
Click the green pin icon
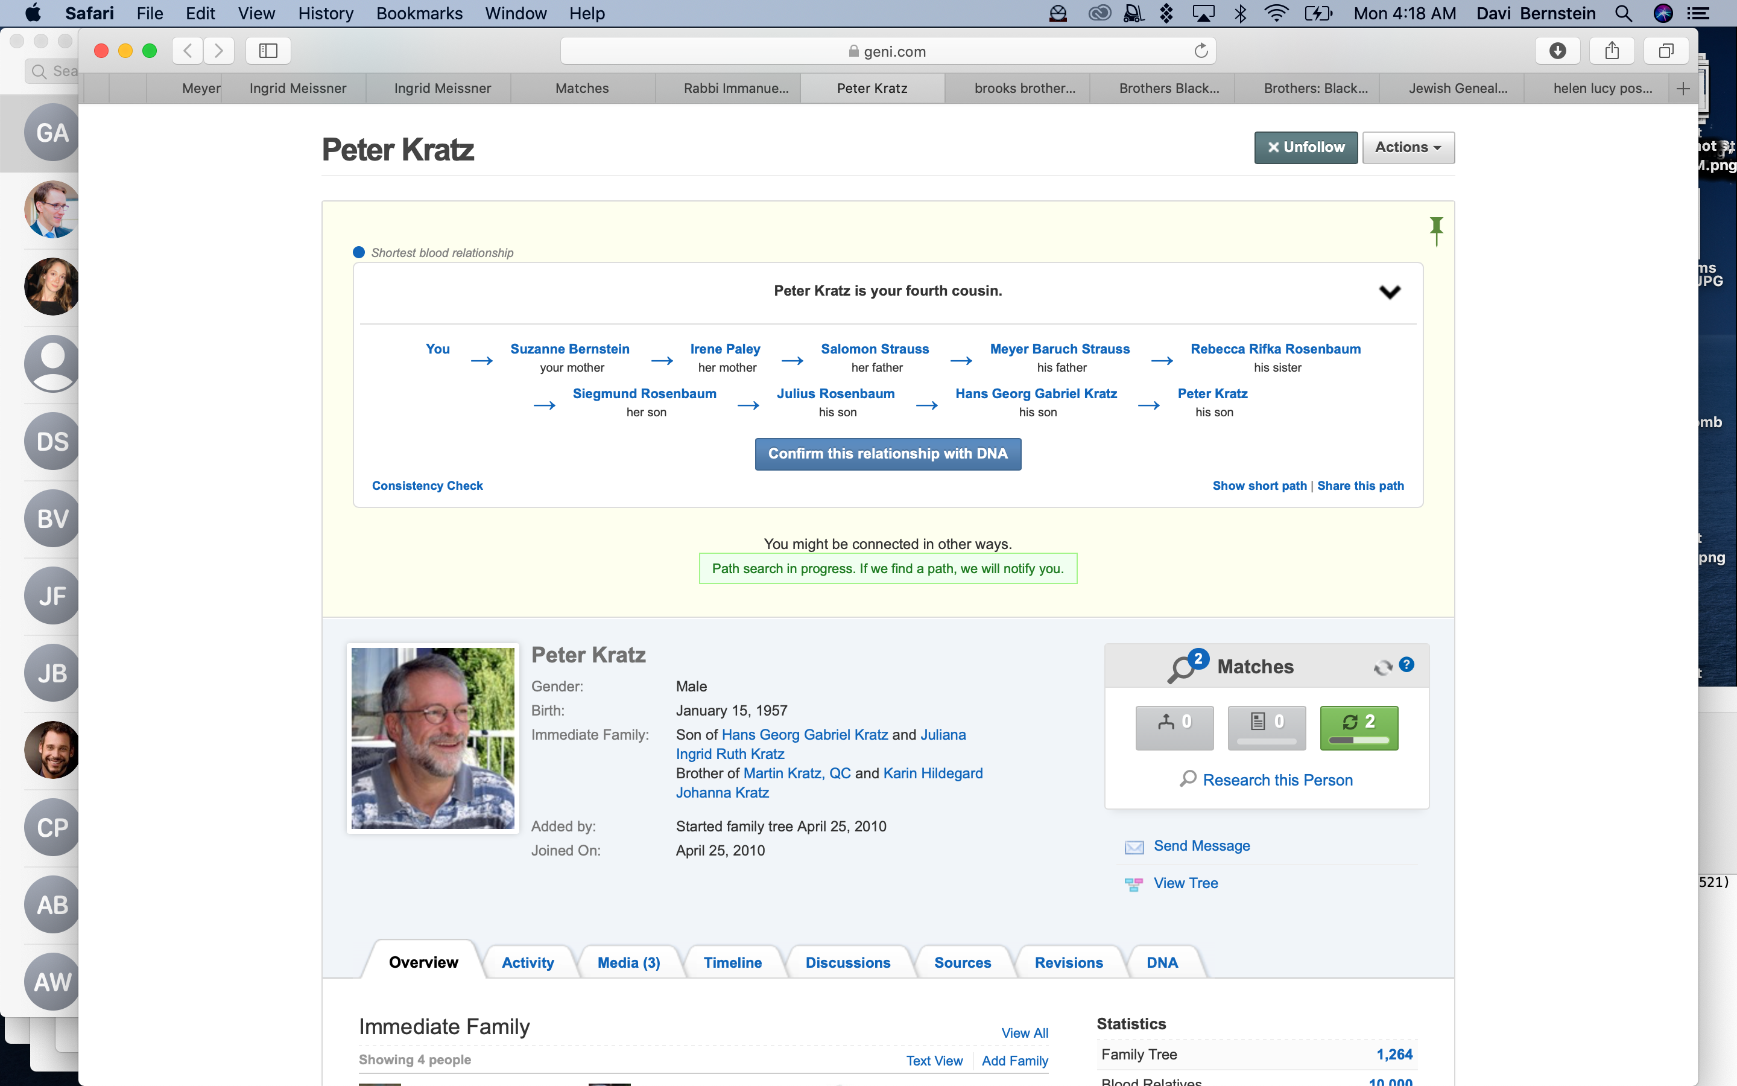1435,230
